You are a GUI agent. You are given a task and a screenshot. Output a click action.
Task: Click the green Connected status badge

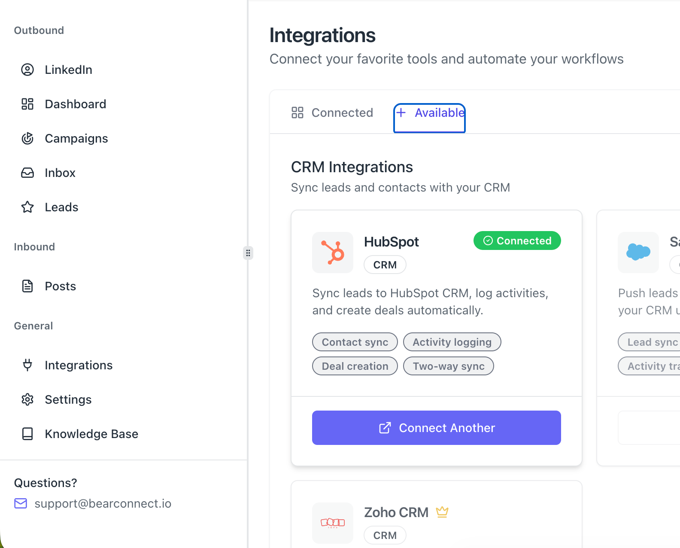(517, 241)
